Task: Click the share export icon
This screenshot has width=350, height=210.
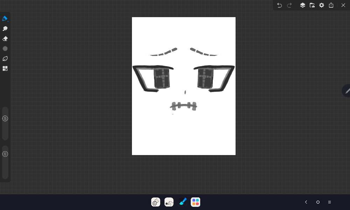Action: tap(331, 5)
